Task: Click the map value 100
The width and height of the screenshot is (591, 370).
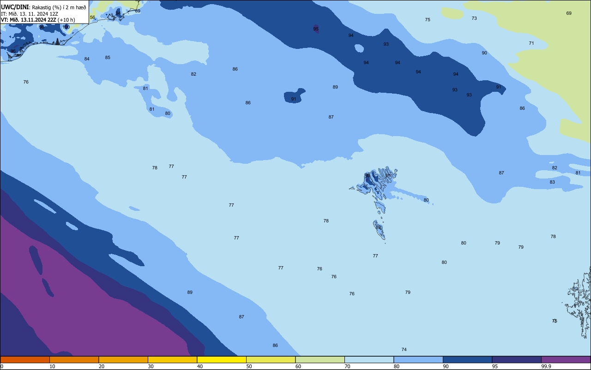Action: (66, 27)
